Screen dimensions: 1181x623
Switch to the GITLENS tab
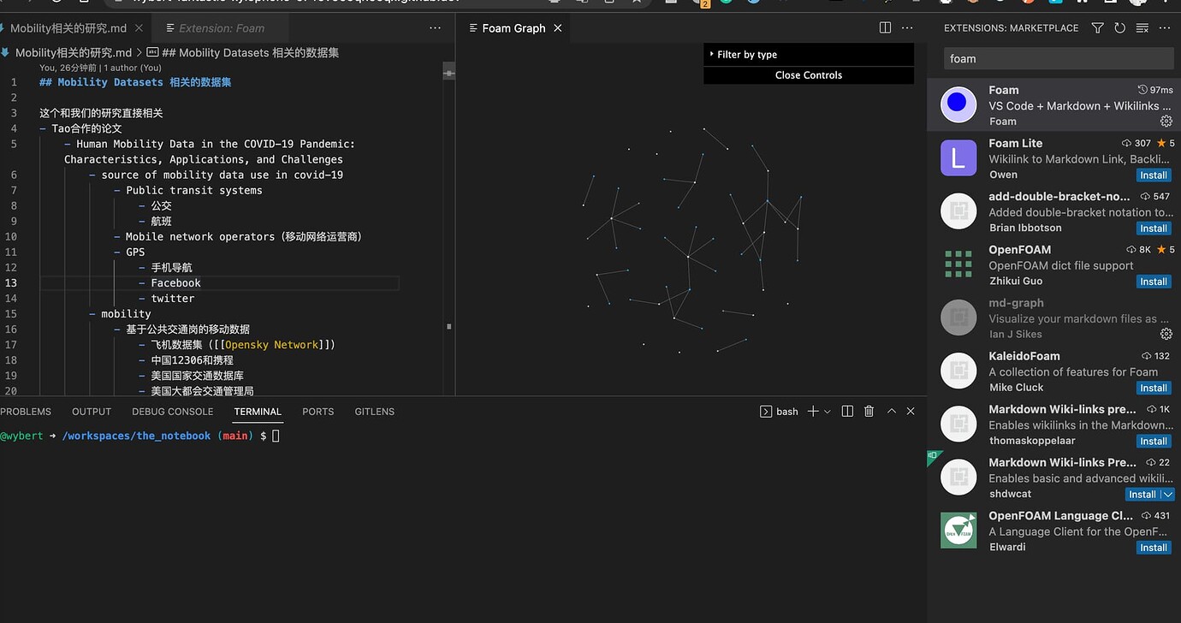point(374,412)
